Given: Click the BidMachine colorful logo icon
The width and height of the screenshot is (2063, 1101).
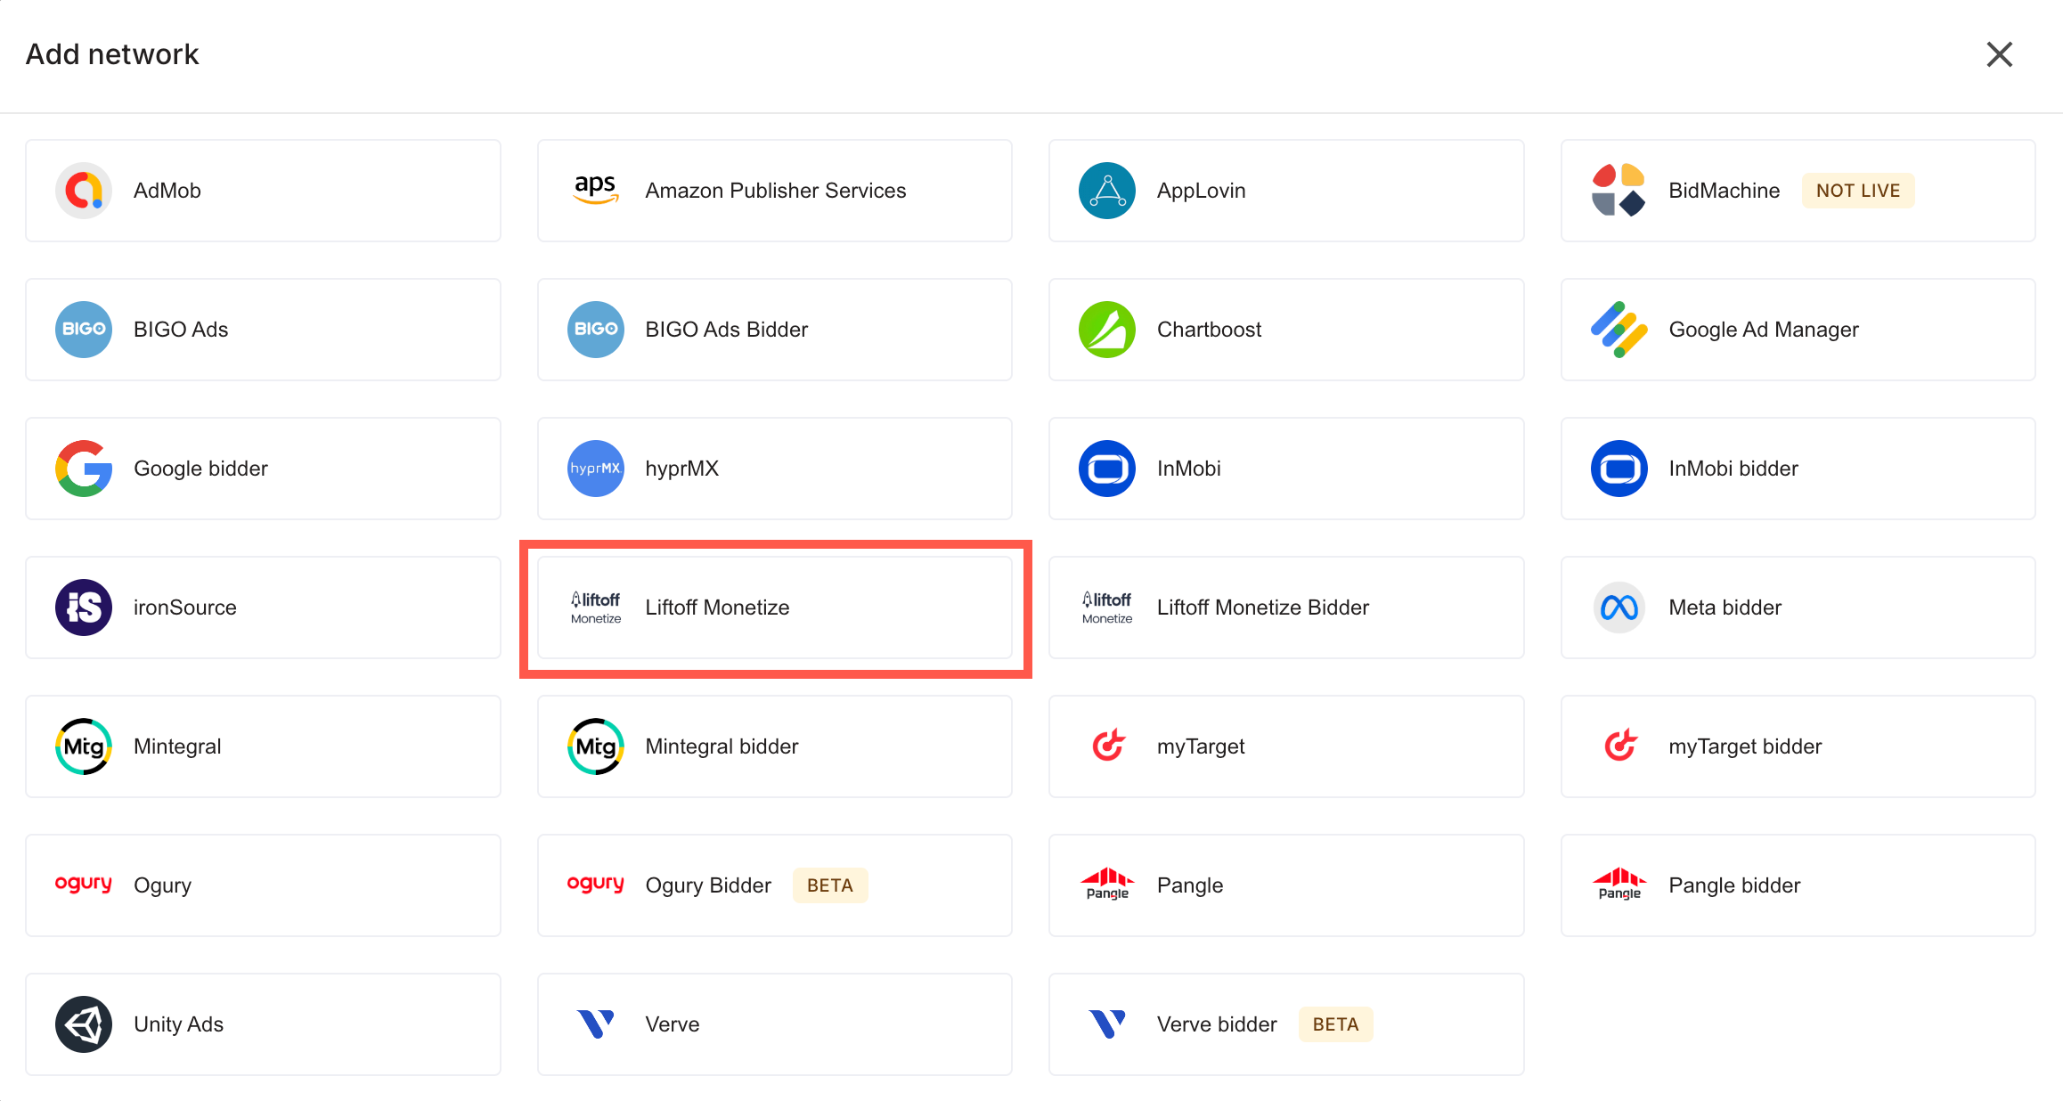Looking at the screenshot, I should [1619, 191].
